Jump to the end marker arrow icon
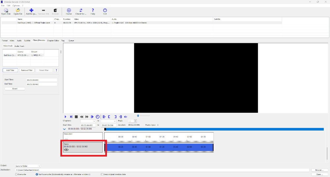This screenshot has height=177, width=330. tap(120, 117)
